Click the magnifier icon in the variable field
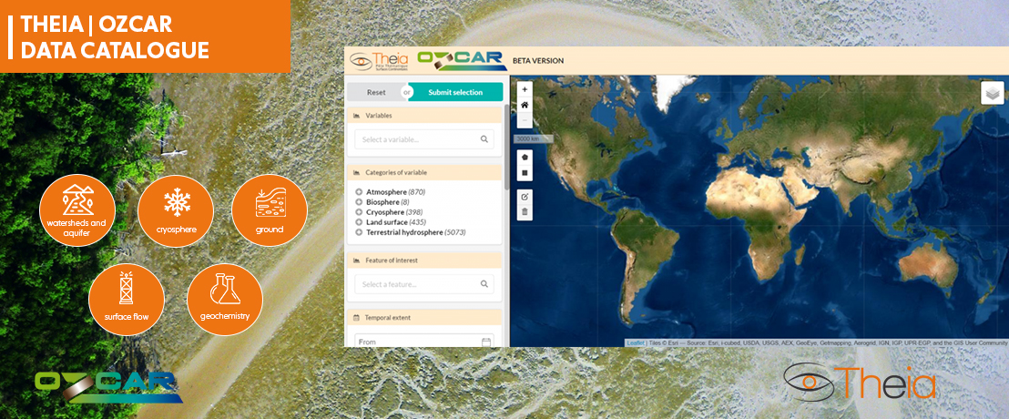This screenshot has width=1009, height=419. [484, 139]
